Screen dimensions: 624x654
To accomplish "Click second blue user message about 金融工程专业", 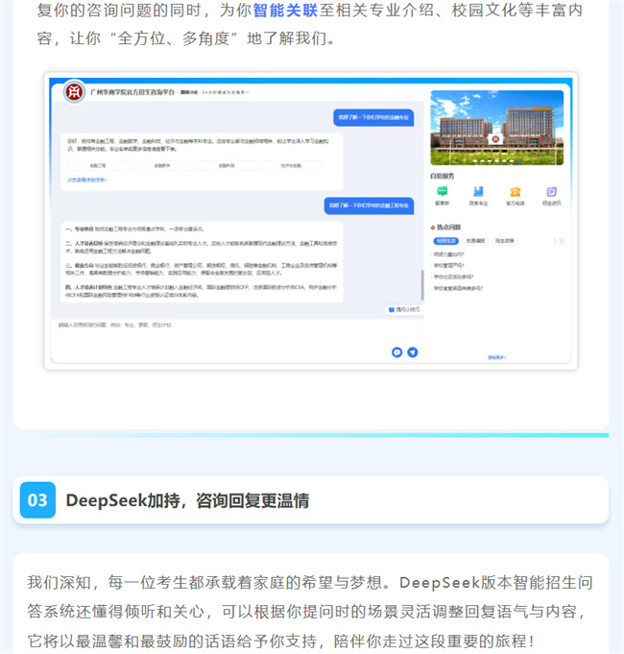I will [x=369, y=206].
